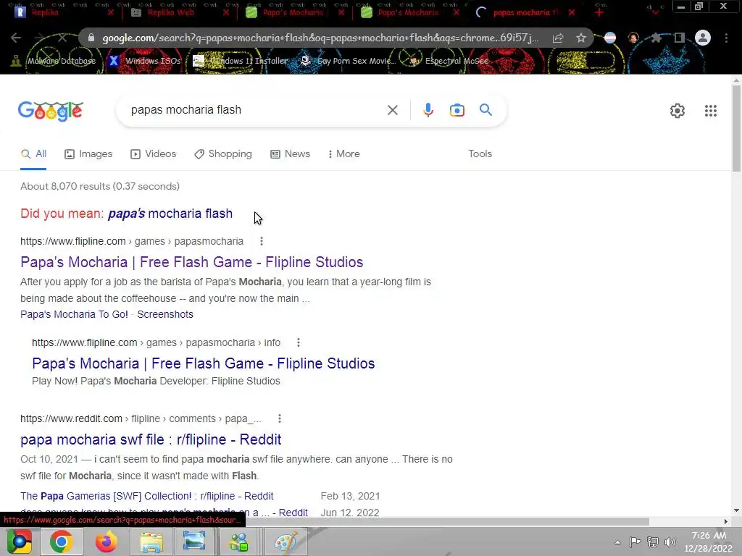
Task: Open the extensions puzzle icon
Action: coord(656,38)
